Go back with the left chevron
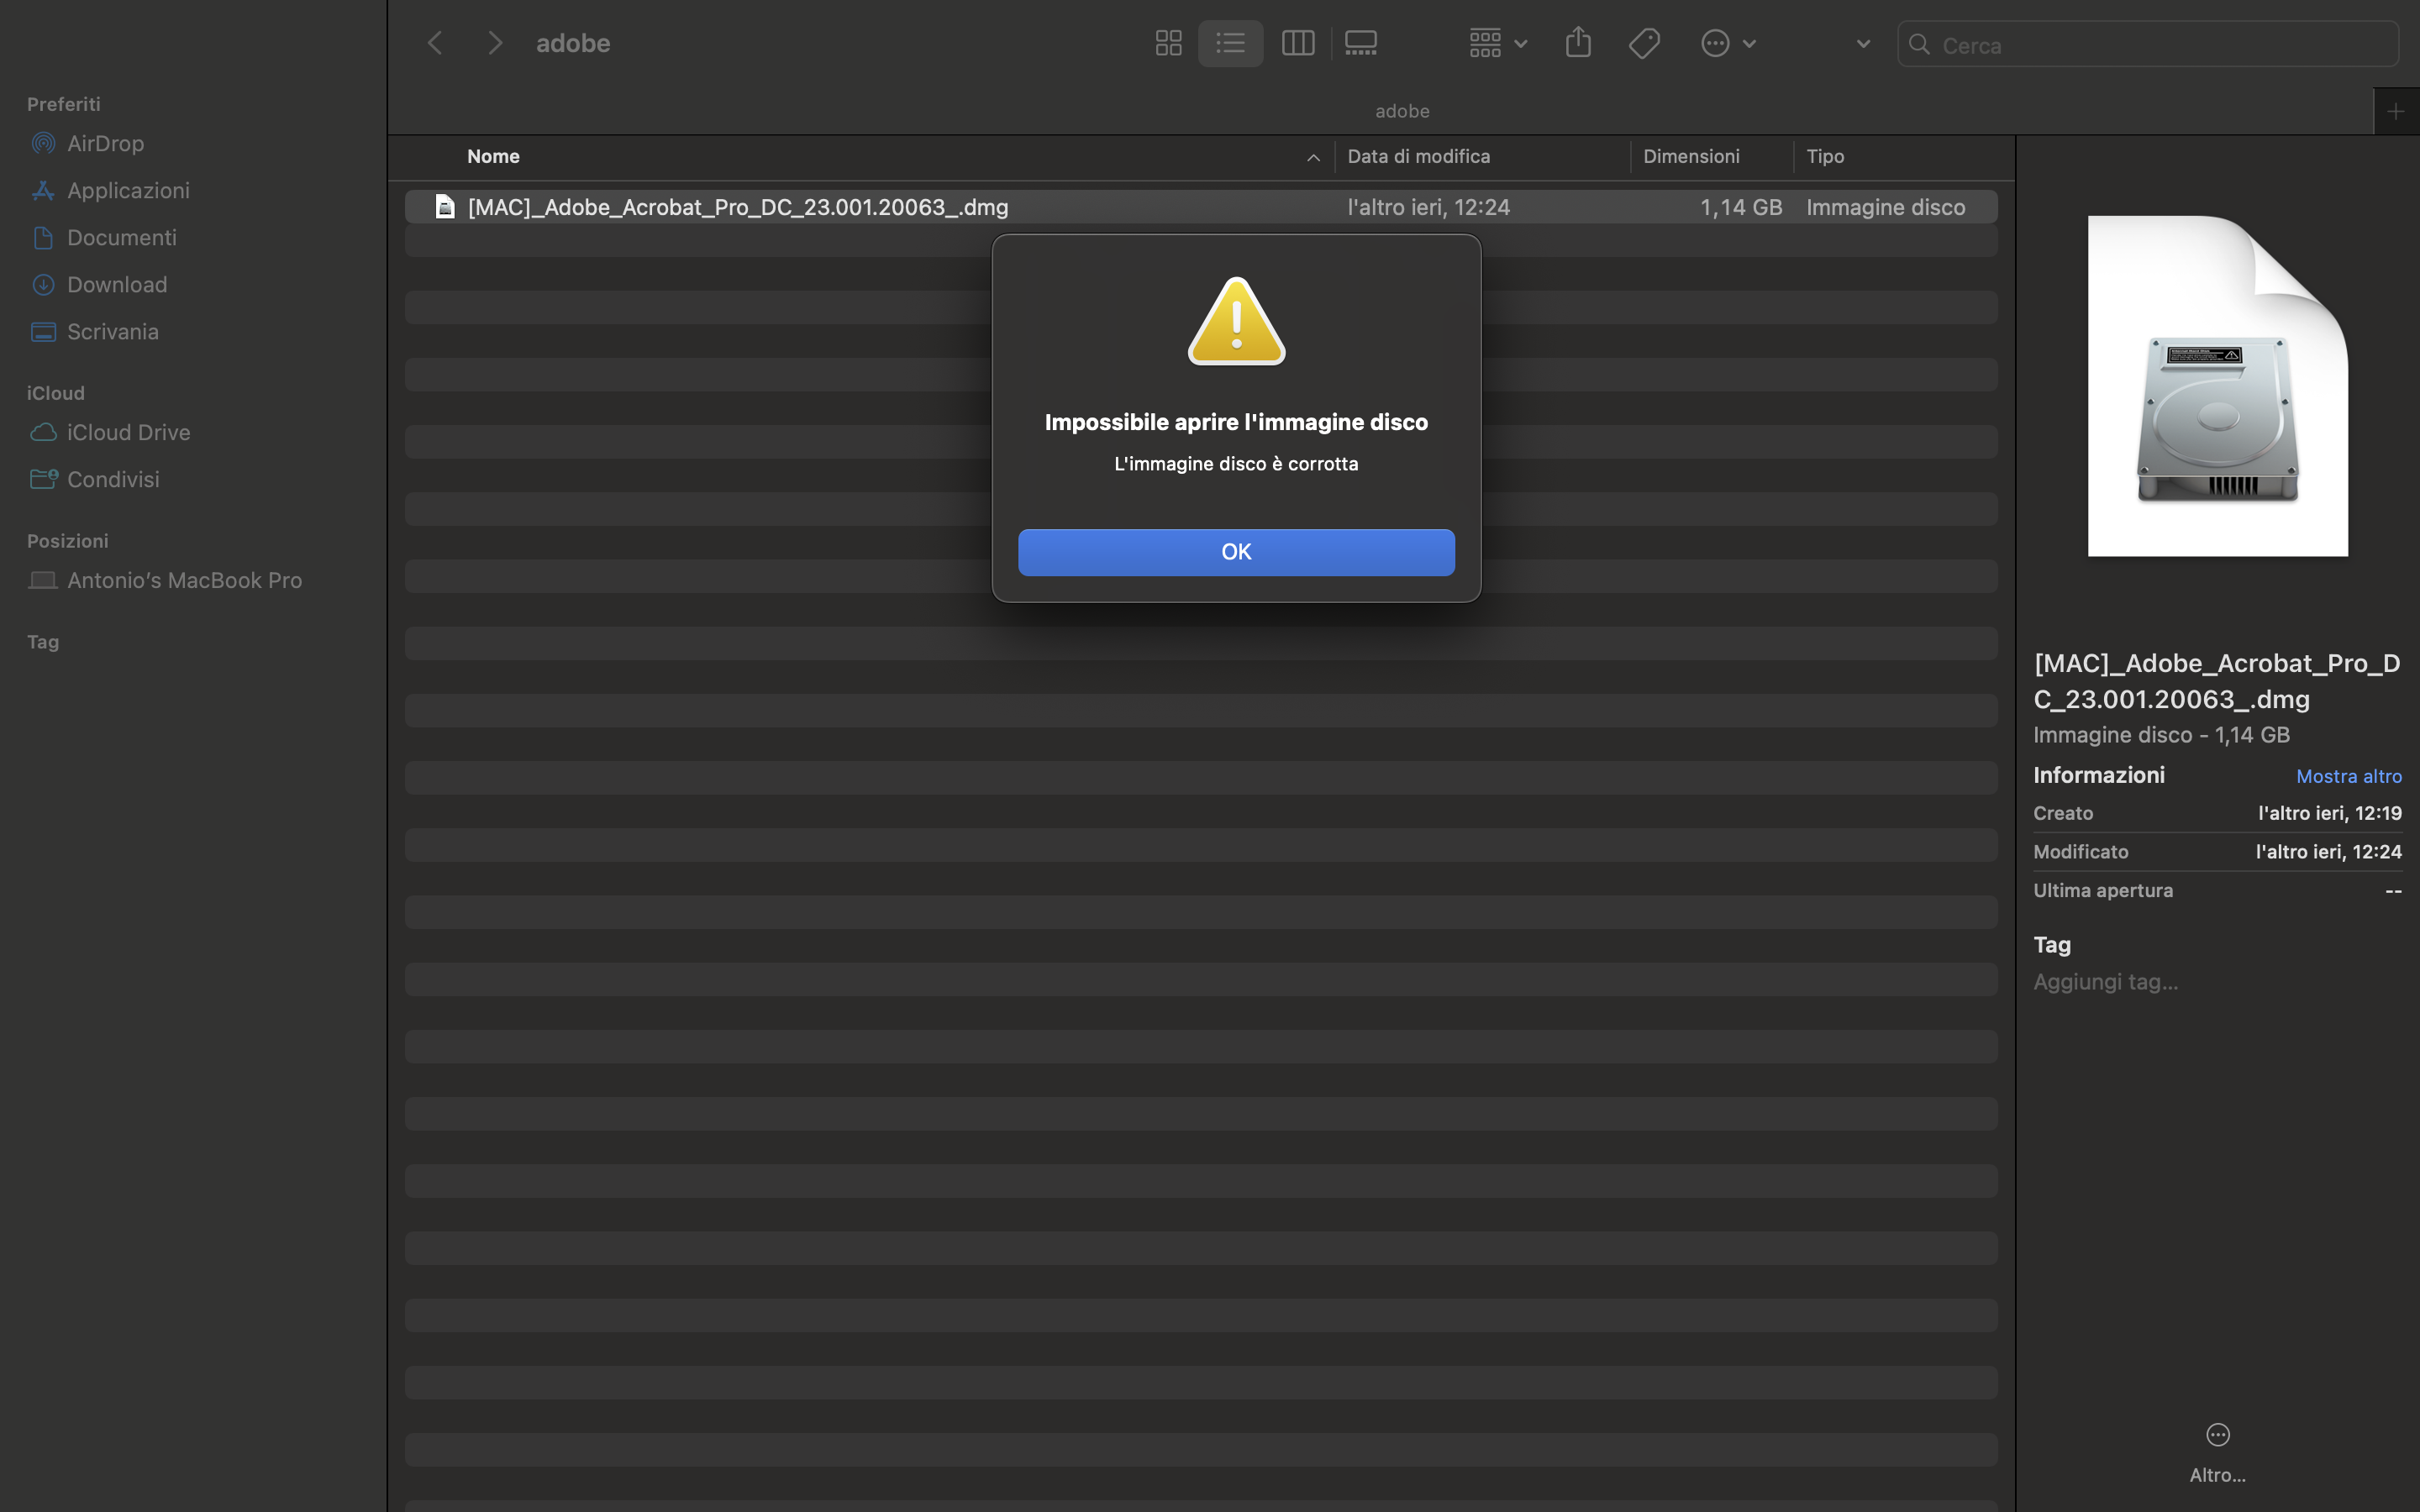Screen dimensions: 2420x1512 pyautogui.click(x=434, y=43)
